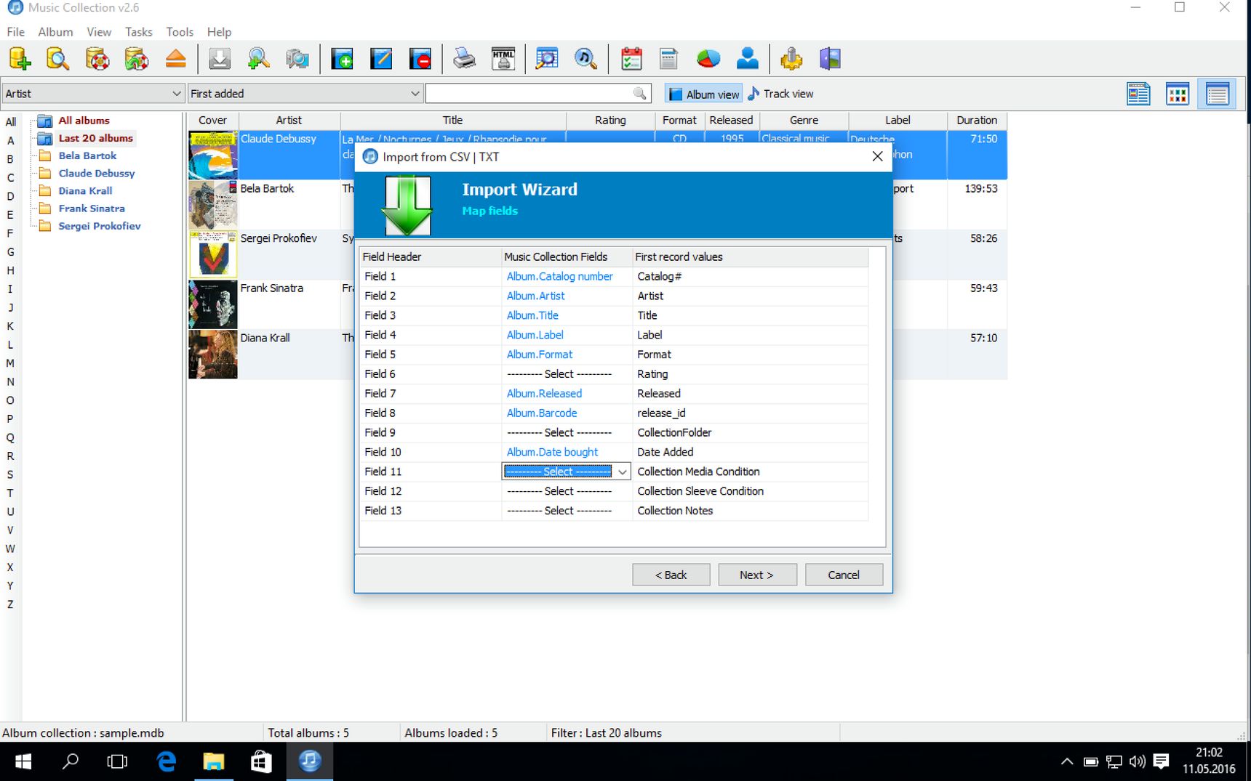
Task: Click the Windows Start button
Action: click(x=23, y=761)
